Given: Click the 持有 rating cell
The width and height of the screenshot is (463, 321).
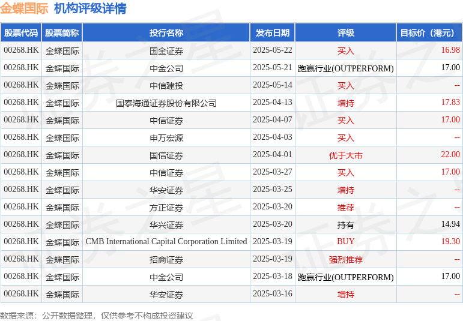Looking at the screenshot, I should 346,225.
